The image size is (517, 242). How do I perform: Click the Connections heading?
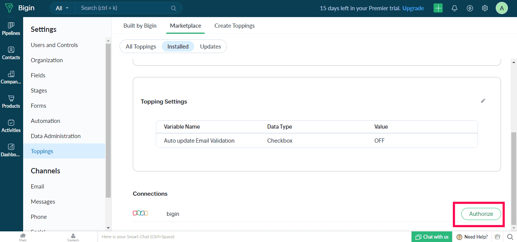tap(150, 194)
